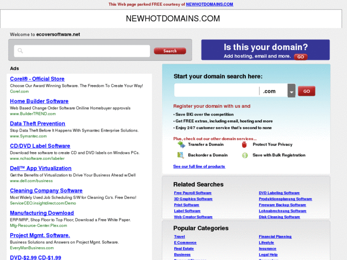Screen dimensions: 347x260
Task: Click the www.nchsoftware.com/labeler URL
Action: 37,158
